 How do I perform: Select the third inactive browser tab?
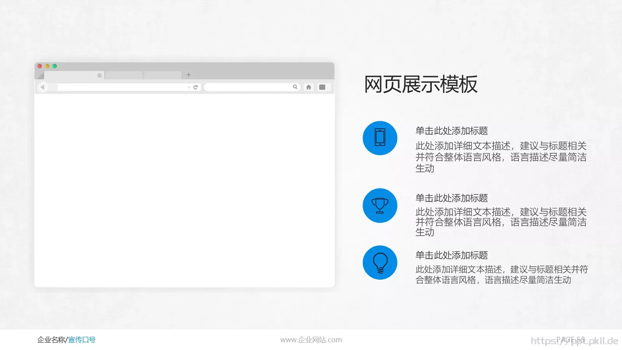162,75
